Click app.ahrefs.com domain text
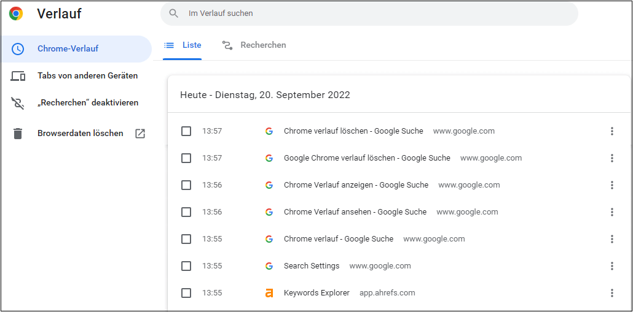Screen dimensions: 633x312 (x=387, y=293)
